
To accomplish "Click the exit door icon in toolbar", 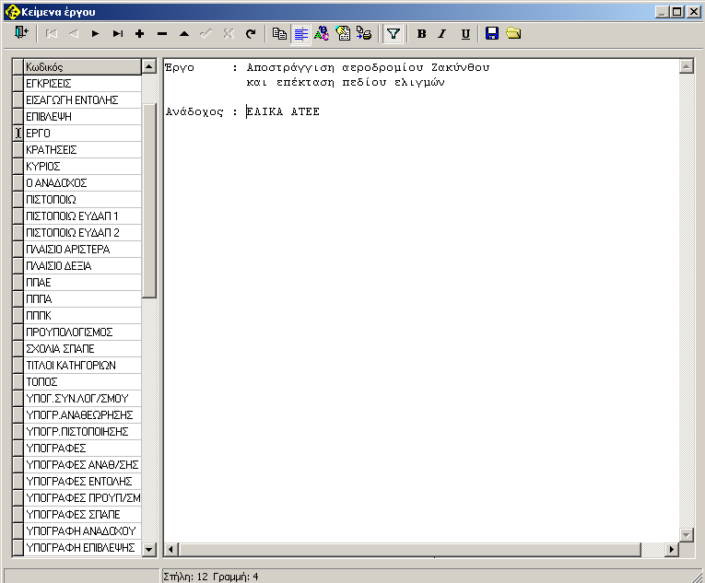I will [21, 34].
